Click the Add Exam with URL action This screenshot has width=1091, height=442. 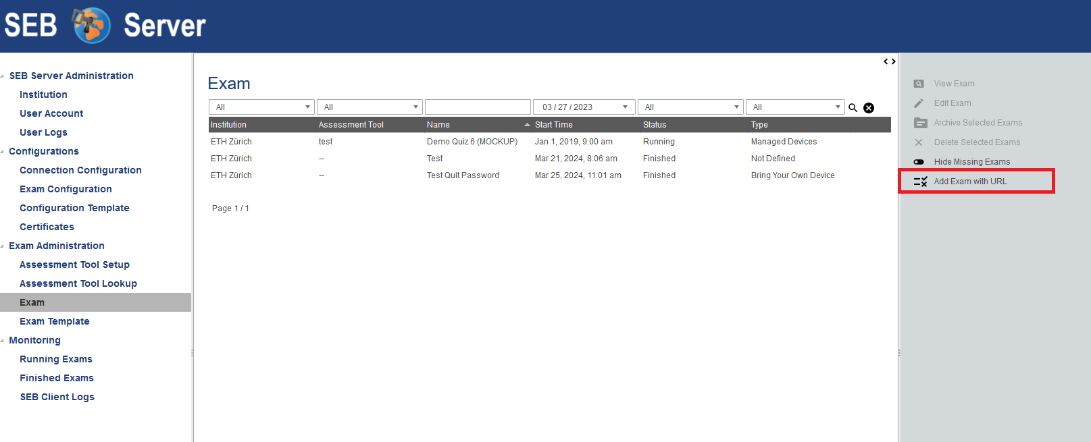point(970,182)
